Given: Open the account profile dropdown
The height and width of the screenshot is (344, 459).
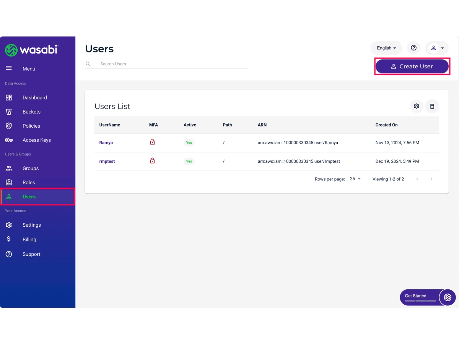Looking at the screenshot, I should click(437, 48).
